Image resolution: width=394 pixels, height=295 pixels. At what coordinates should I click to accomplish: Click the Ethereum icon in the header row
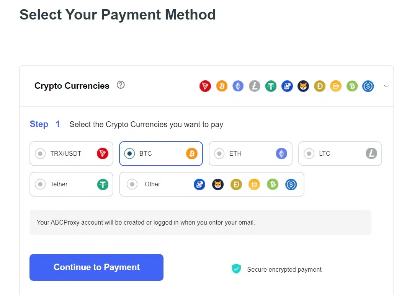pos(238,86)
